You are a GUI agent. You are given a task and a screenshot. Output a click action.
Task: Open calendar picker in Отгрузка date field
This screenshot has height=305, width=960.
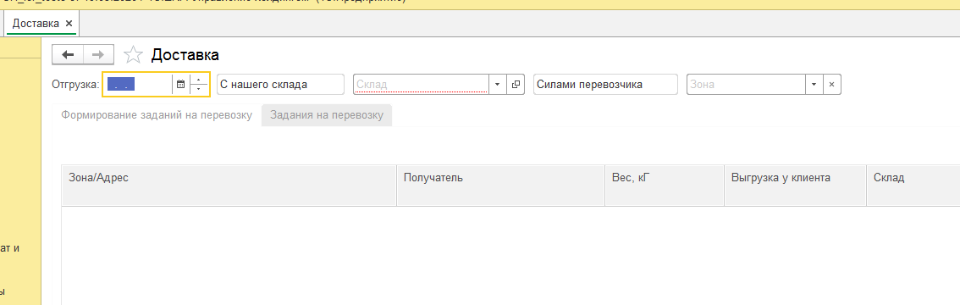click(x=180, y=85)
